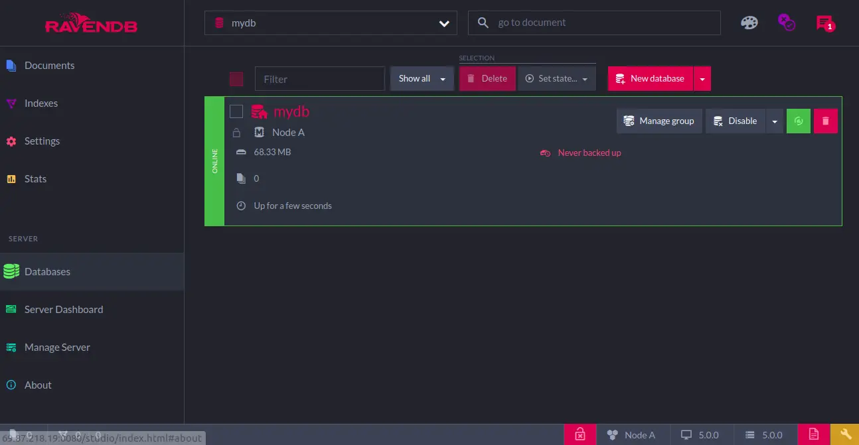Click the green refresh button for mydb
The image size is (859, 445).
tap(799, 121)
